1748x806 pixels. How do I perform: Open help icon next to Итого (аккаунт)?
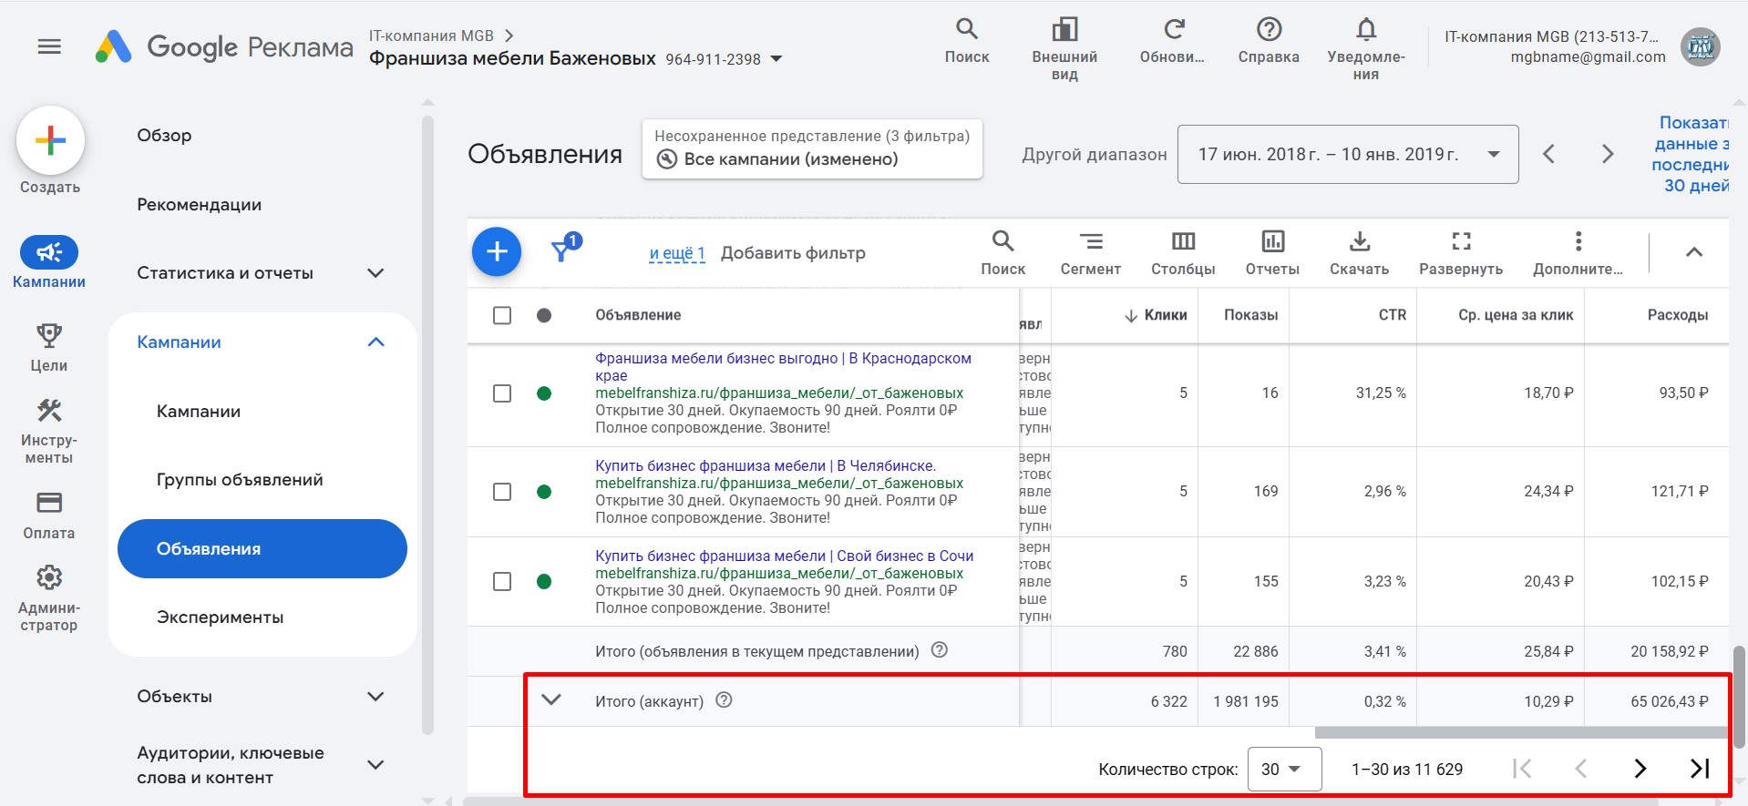point(724,700)
